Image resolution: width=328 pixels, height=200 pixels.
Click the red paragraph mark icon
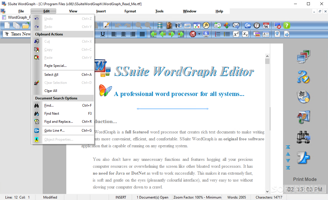[x=193, y=34]
